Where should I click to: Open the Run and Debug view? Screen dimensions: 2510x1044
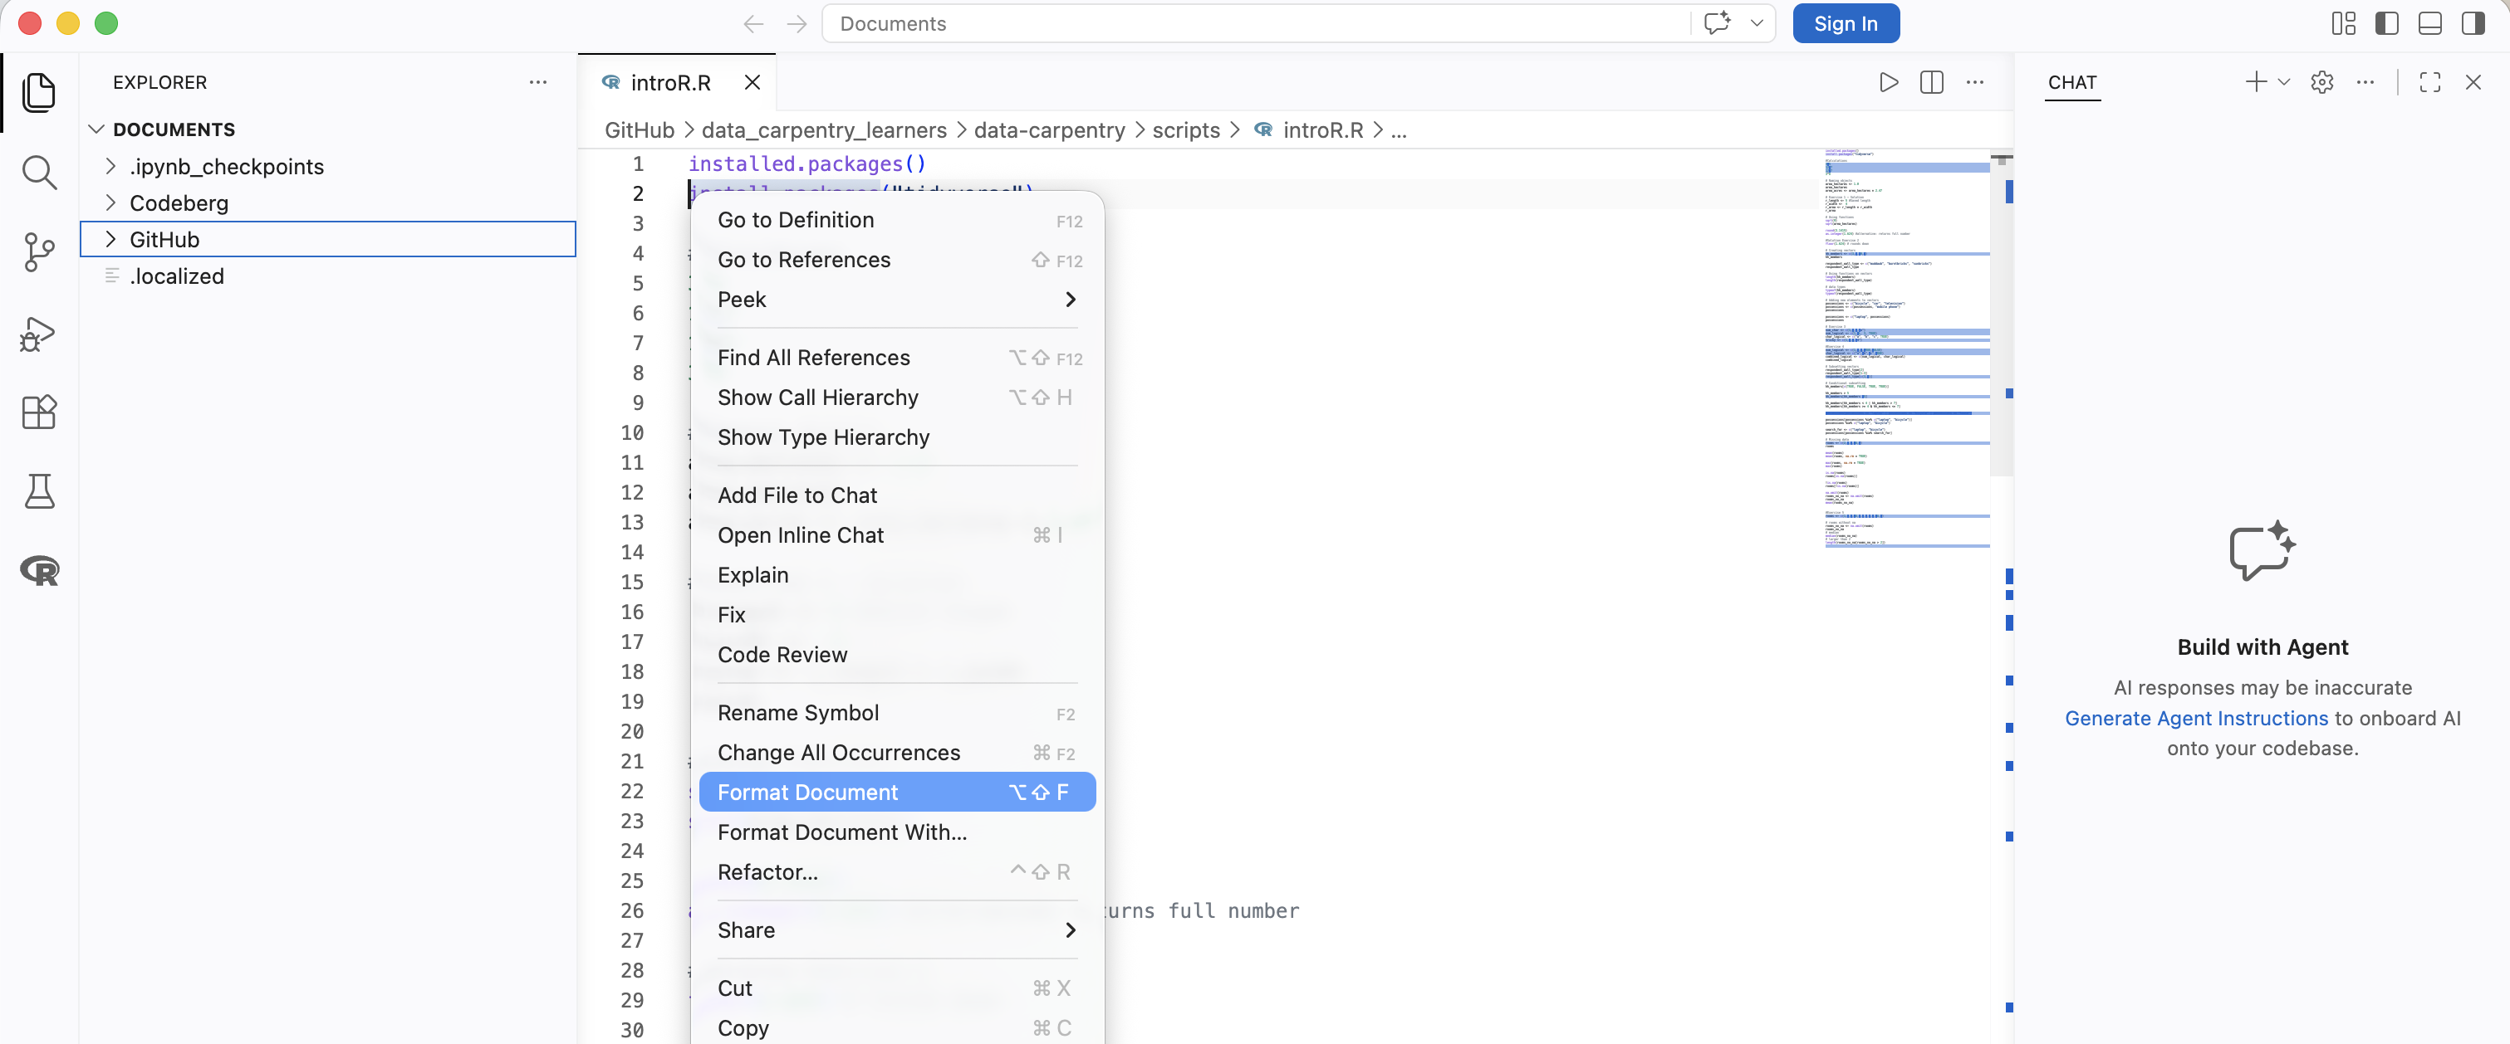39,333
